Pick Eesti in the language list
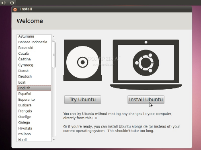This screenshot has height=150, width=201. 34,82
